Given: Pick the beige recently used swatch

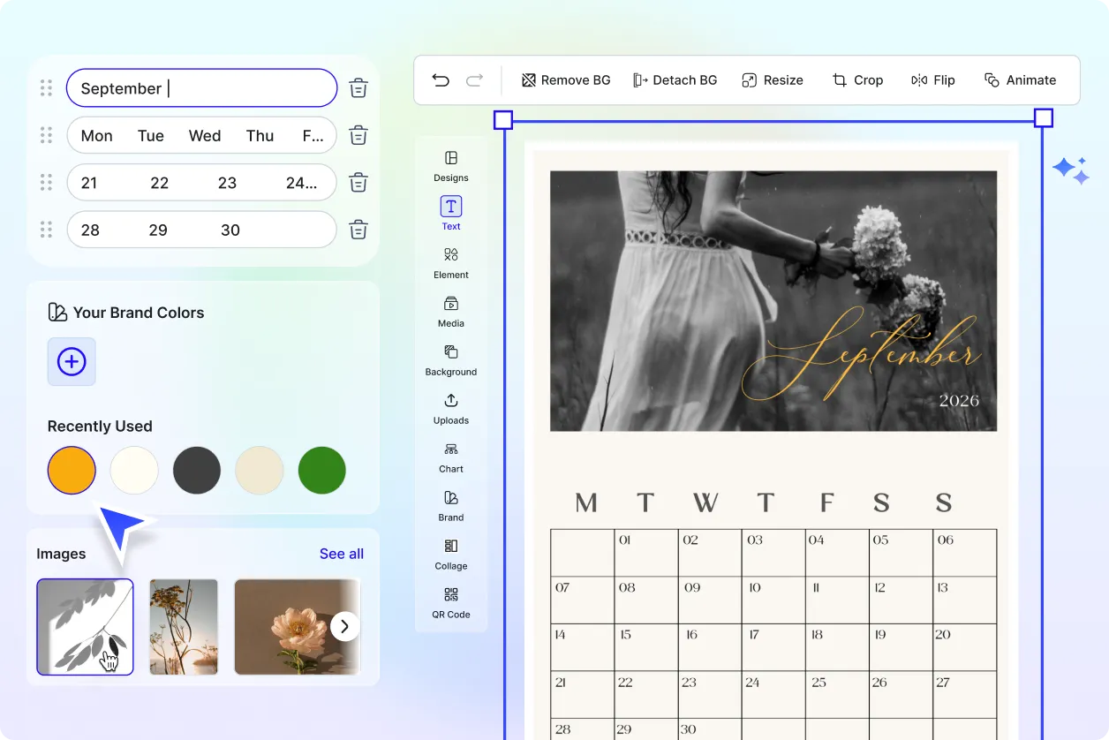Looking at the screenshot, I should tap(260, 470).
